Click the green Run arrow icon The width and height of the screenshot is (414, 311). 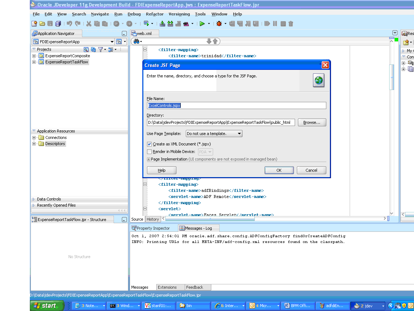coord(202,24)
